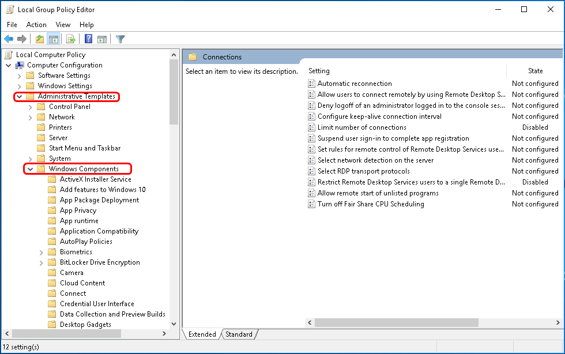Screen dimensions: 565x354
Task: Select the Camera folder in the tree
Action: pos(71,272)
